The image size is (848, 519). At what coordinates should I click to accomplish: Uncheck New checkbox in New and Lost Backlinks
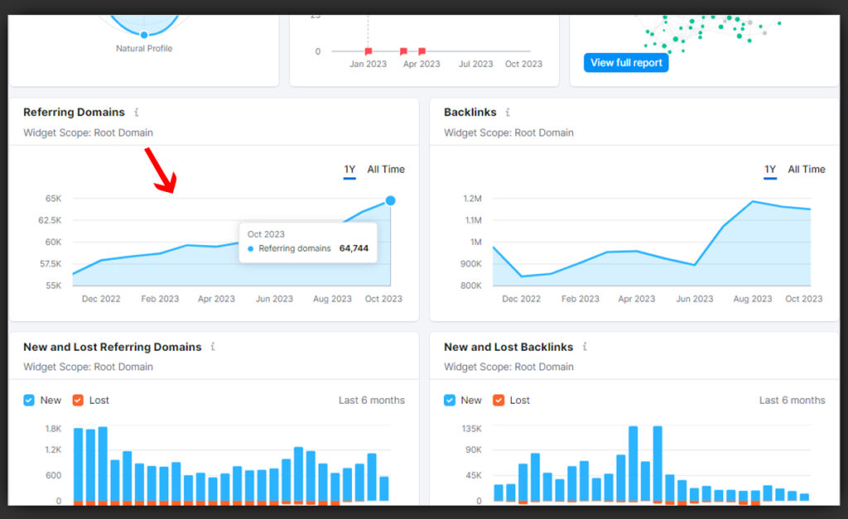[x=450, y=401]
